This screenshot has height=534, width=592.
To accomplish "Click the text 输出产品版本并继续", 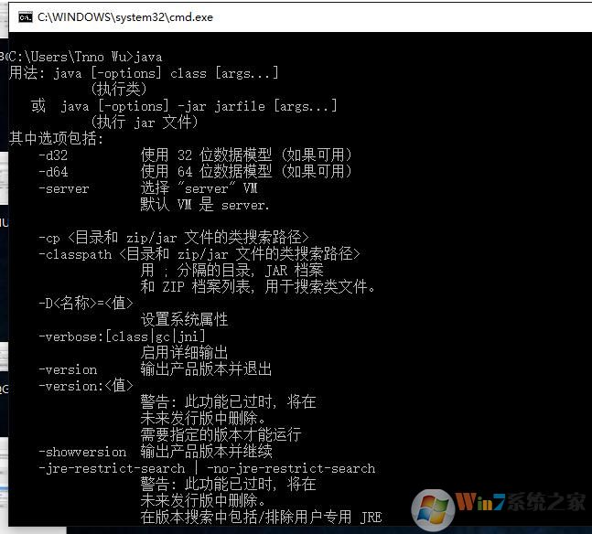I will click(206, 452).
